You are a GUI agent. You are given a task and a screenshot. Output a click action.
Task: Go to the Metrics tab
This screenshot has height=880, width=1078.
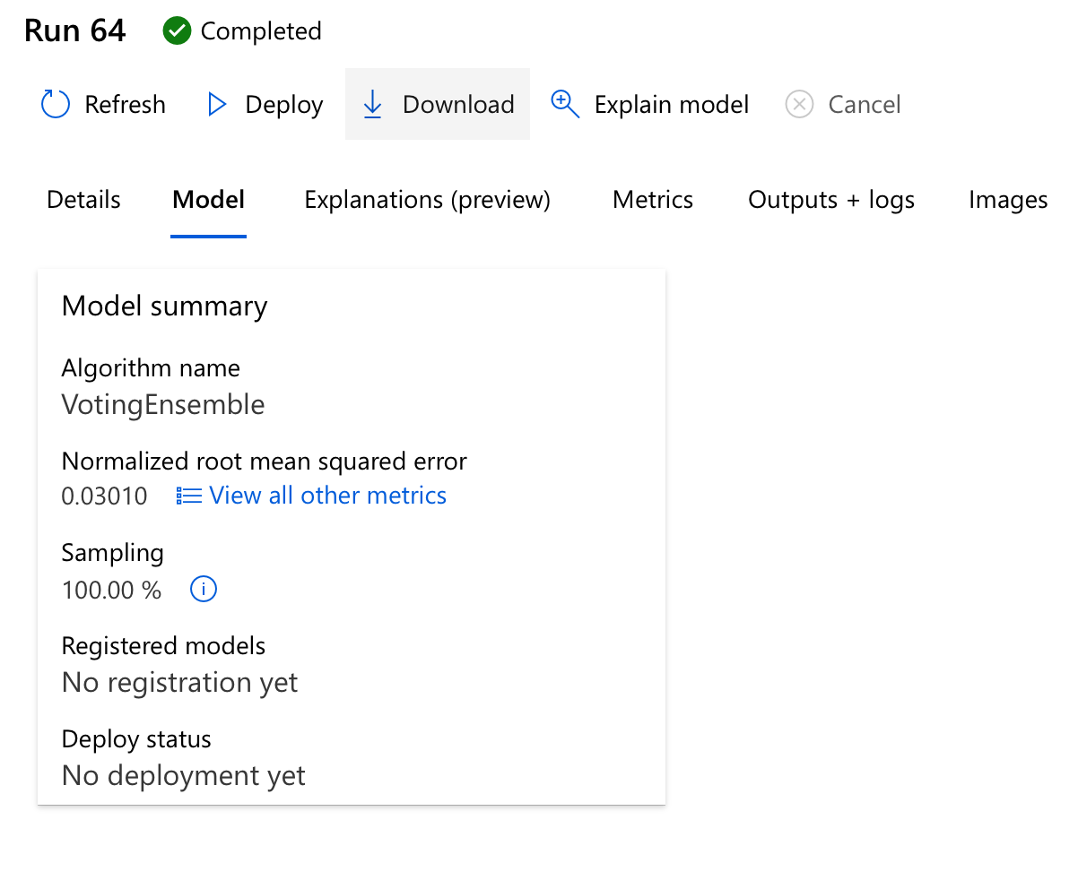coord(653,200)
